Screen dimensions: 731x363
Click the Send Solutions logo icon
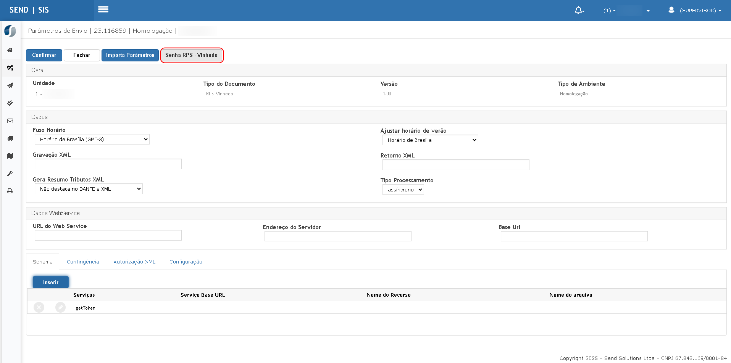10,31
